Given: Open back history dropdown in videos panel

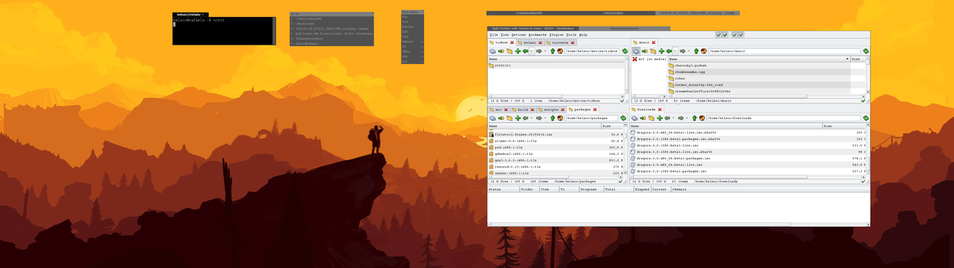Looking at the screenshot, I should [531, 51].
